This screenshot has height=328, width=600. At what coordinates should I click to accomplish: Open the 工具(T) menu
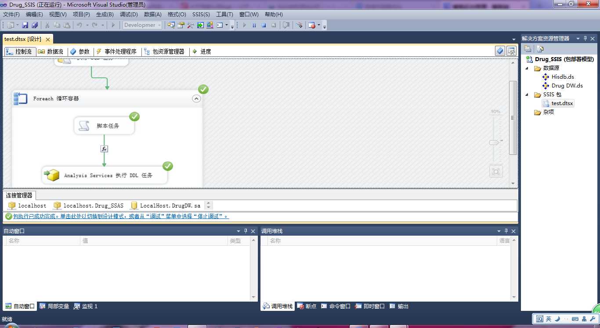coord(224,15)
